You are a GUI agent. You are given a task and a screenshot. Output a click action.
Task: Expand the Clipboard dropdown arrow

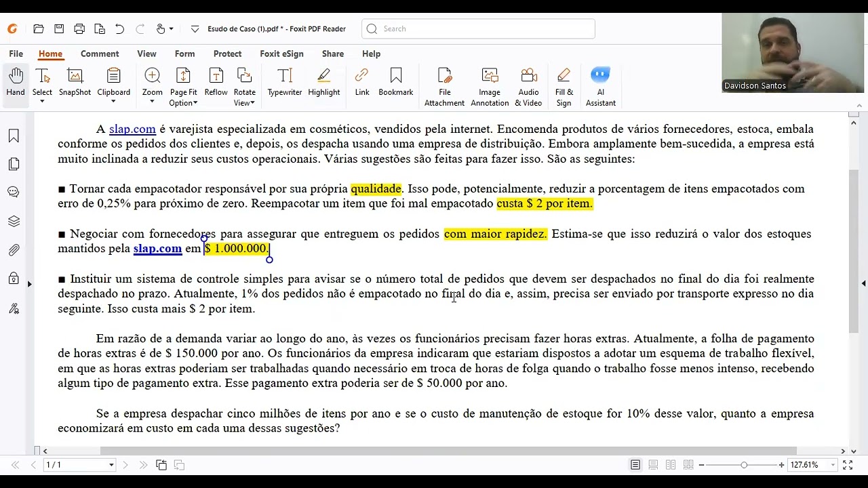click(x=113, y=102)
